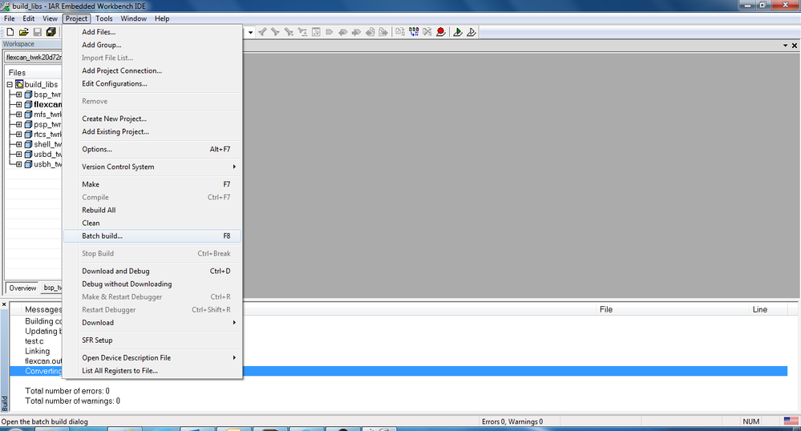The image size is (801, 431).
Task: Select Edit Configurations... menu entry
Action: 152,84
